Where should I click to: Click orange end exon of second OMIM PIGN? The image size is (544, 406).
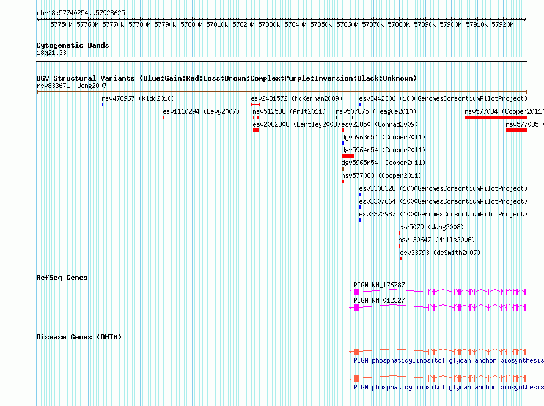tap(356, 378)
